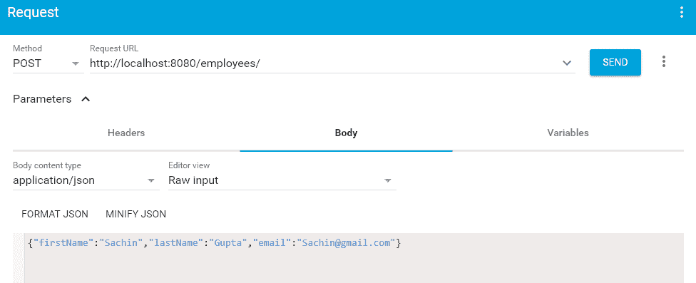Open the Method dropdown showing POST
The width and height of the screenshot is (696, 283).
coord(48,63)
